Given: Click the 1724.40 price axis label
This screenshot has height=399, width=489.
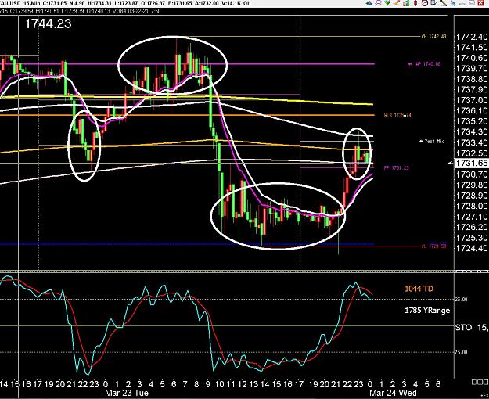Looking at the screenshot, I should click(x=472, y=249).
